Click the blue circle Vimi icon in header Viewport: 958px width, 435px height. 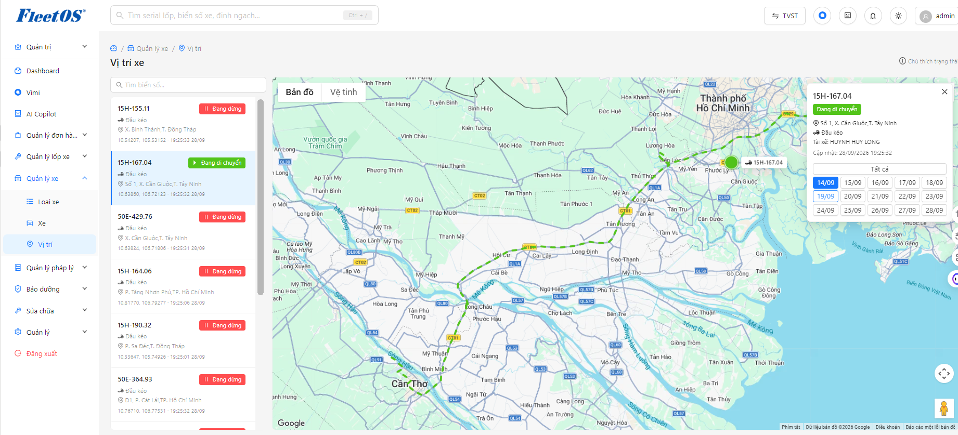click(x=822, y=16)
